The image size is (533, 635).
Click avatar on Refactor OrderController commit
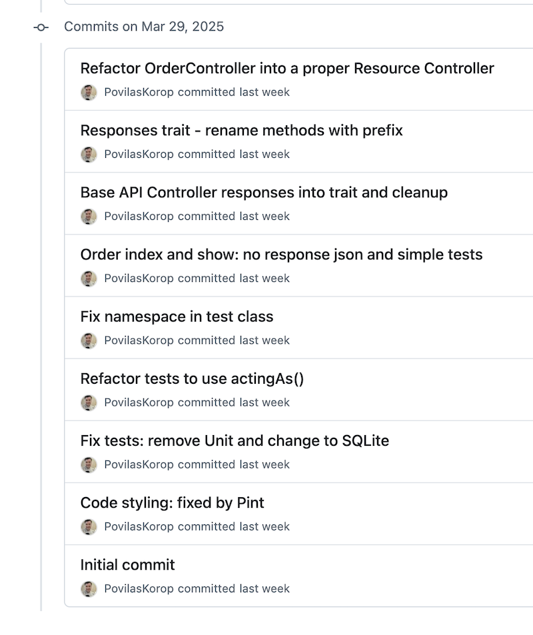point(89,93)
